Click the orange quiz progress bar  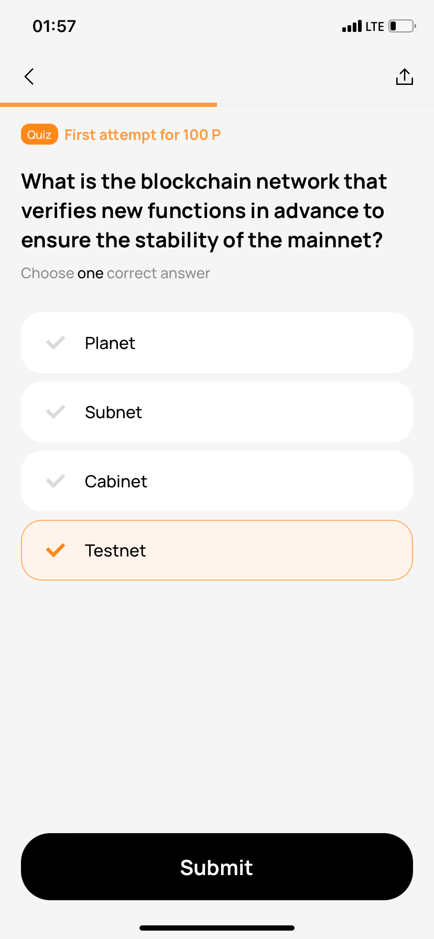(x=108, y=105)
